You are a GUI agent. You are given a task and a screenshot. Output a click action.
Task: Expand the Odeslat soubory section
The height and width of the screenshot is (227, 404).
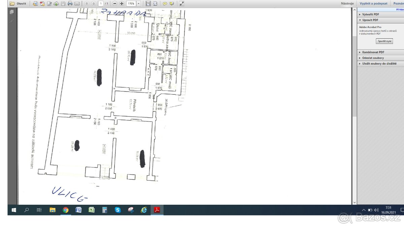tap(373, 58)
